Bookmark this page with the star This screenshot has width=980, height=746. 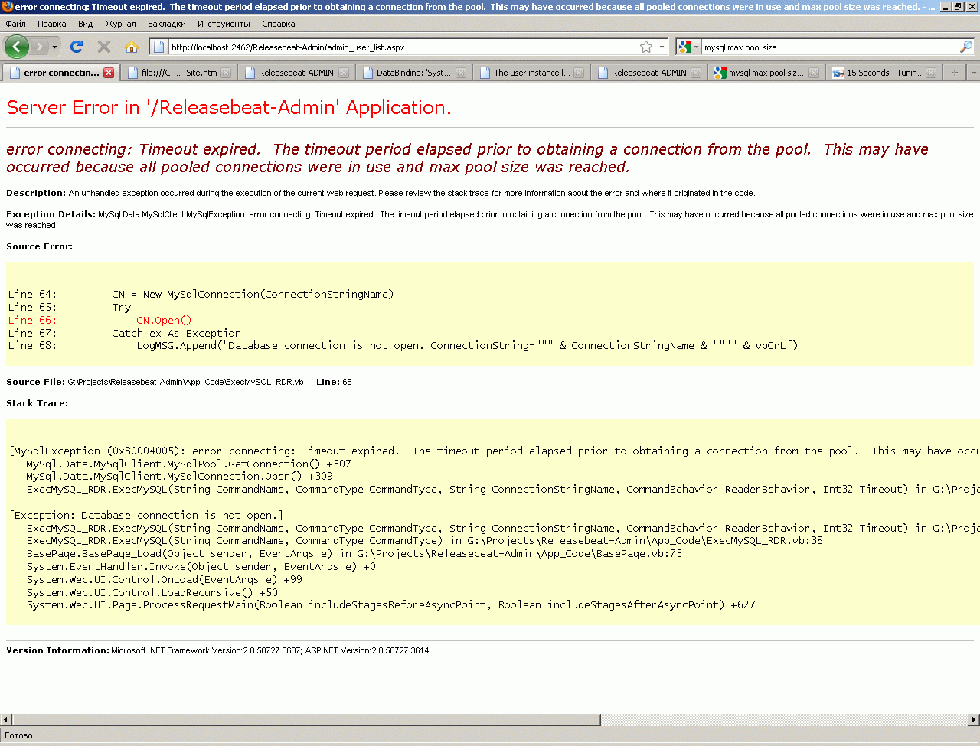pyautogui.click(x=646, y=47)
